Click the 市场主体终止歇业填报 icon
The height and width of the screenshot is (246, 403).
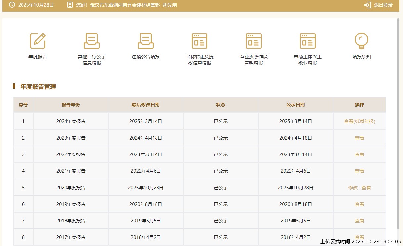coord(307,41)
